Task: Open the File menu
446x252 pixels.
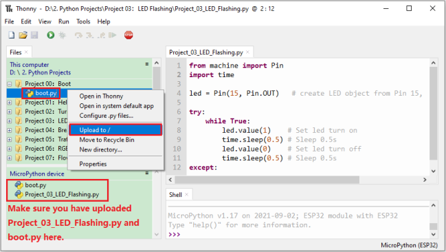Action: pyautogui.click(x=9, y=21)
